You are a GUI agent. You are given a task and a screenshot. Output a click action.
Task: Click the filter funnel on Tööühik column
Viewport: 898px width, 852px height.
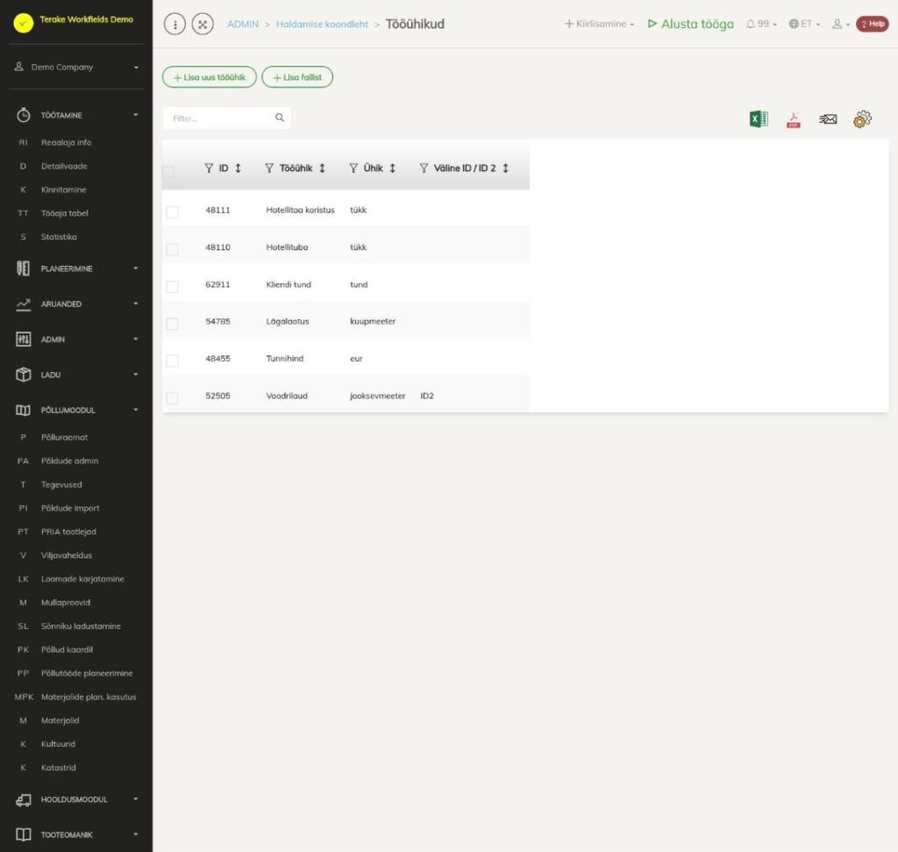pos(268,168)
